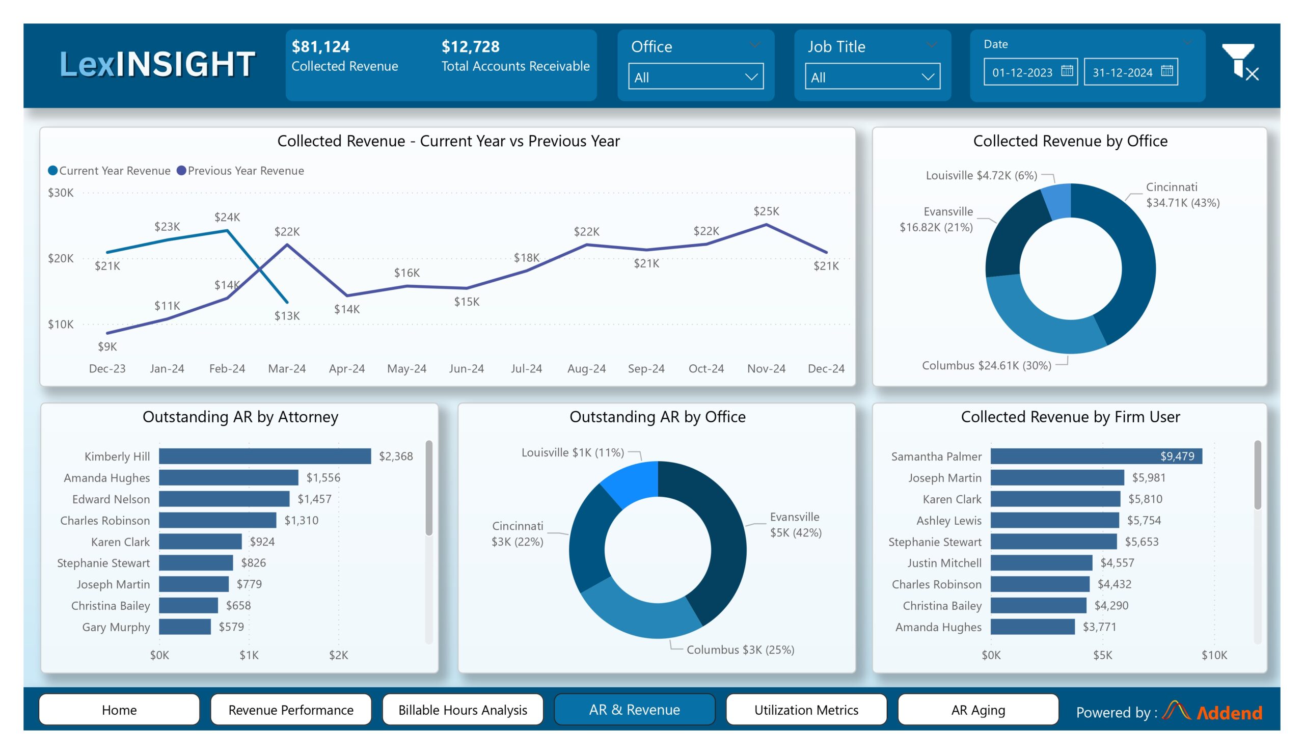Viewport: 1304px width, 754px height.
Task: Select Karen Clark's $5,810 revenue bar
Action: pyautogui.click(x=1055, y=499)
